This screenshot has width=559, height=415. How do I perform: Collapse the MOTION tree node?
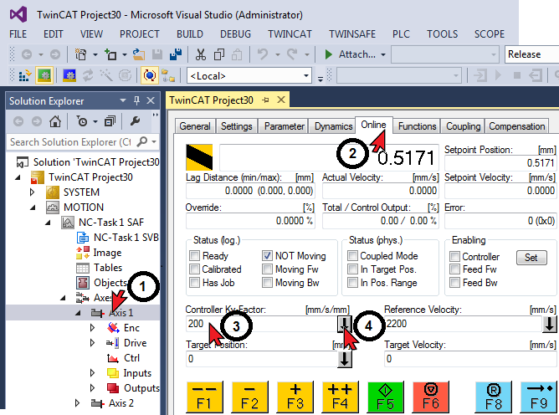pos(33,207)
